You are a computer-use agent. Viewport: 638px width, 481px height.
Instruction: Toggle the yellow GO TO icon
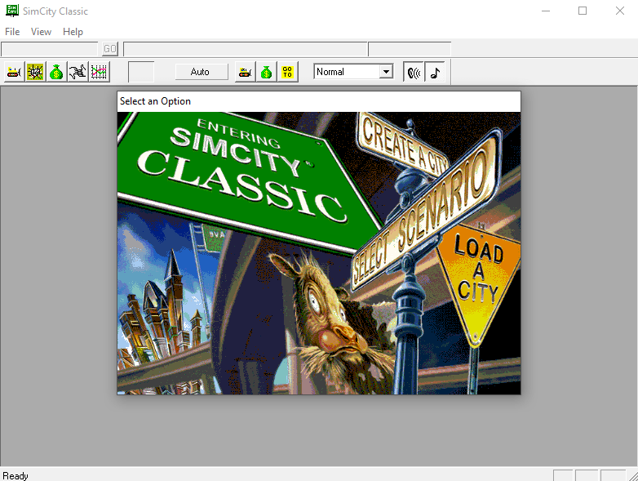click(288, 72)
